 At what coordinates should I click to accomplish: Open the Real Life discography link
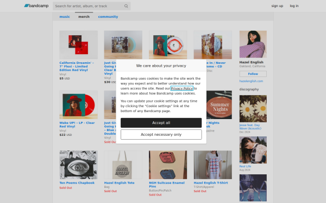coord(245,166)
